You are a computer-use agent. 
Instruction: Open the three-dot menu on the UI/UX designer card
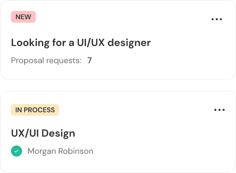(217, 19)
